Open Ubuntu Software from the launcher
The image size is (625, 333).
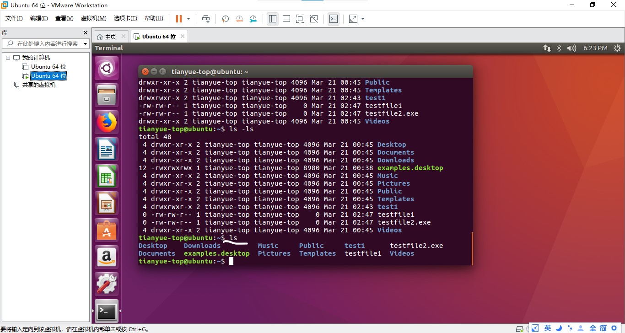tap(107, 230)
